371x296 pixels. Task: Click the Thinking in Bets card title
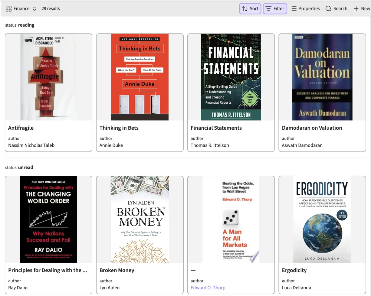coord(119,128)
